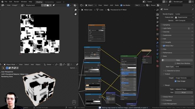The width and height of the screenshot is (195, 109).
Task: Switch to the Layout workspace tab
Action: click(58, 2)
